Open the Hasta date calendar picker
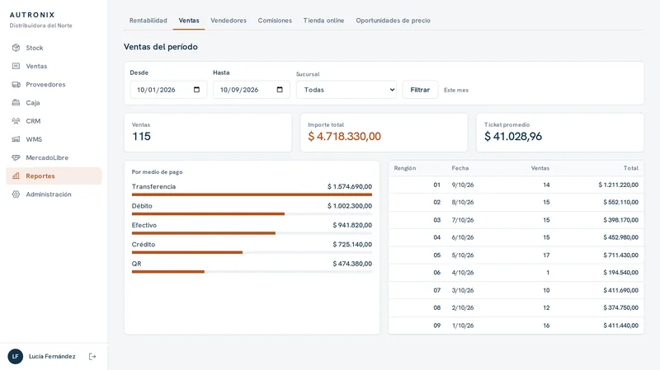This screenshot has height=370, width=660. tap(280, 90)
